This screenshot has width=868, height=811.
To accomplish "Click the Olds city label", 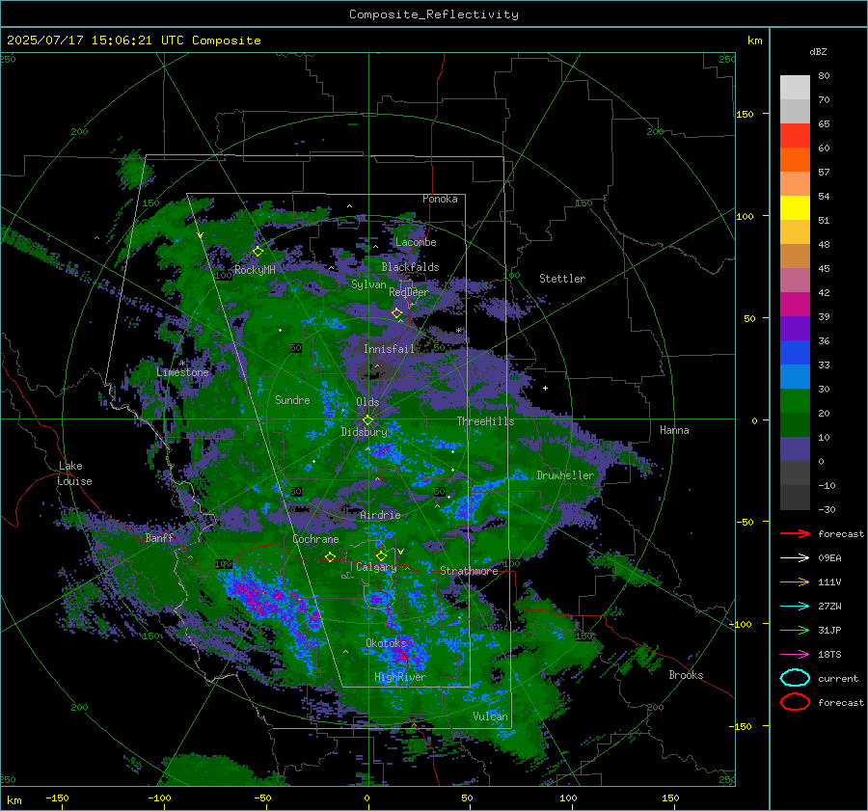I will [367, 402].
